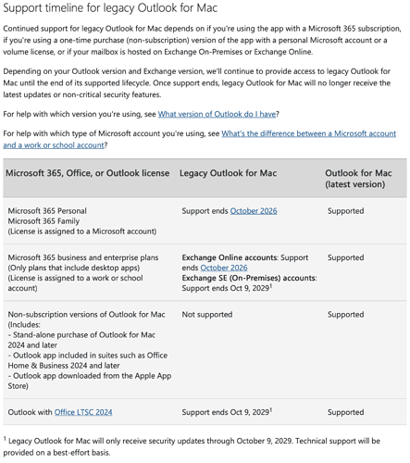Click "Outlook for Mac (latest version)" column header
Image resolution: width=410 pixels, height=463 pixels.
(x=358, y=179)
